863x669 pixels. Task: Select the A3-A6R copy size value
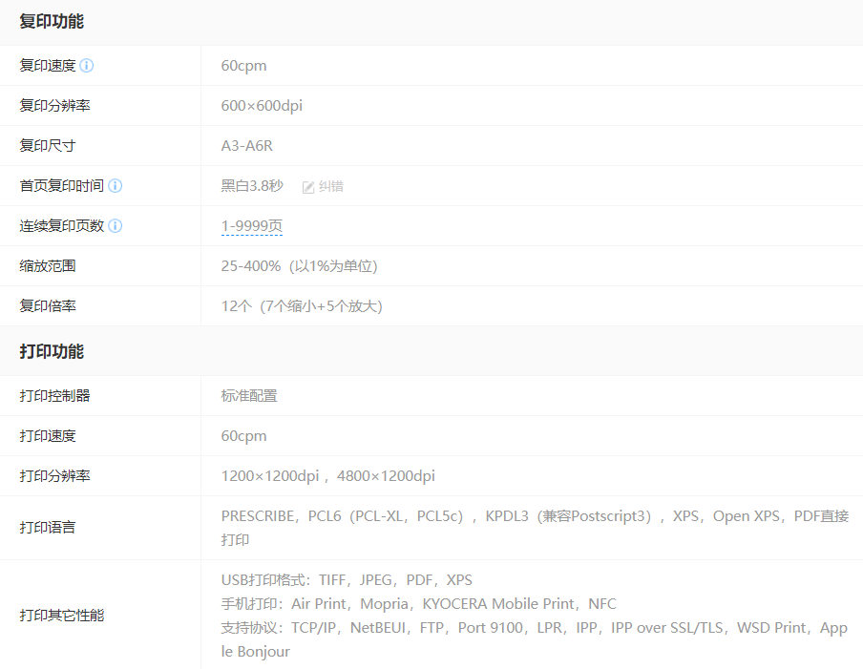[247, 146]
